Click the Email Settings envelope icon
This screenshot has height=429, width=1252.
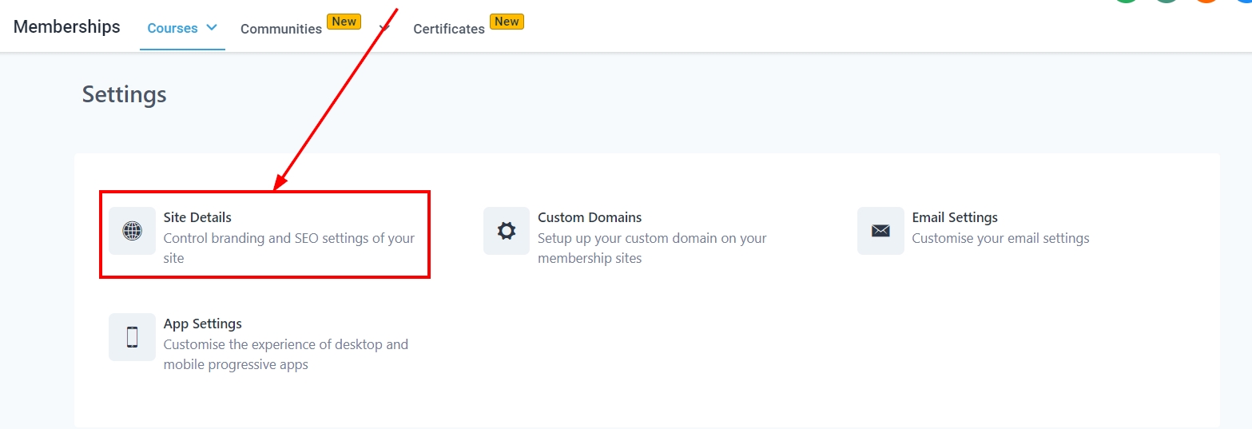(880, 231)
